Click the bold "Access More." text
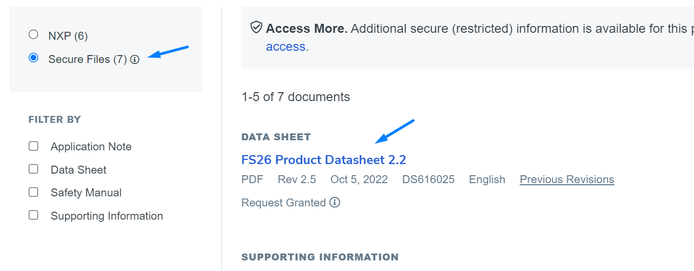Image resolution: width=694 pixels, height=271 pixels. [306, 29]
